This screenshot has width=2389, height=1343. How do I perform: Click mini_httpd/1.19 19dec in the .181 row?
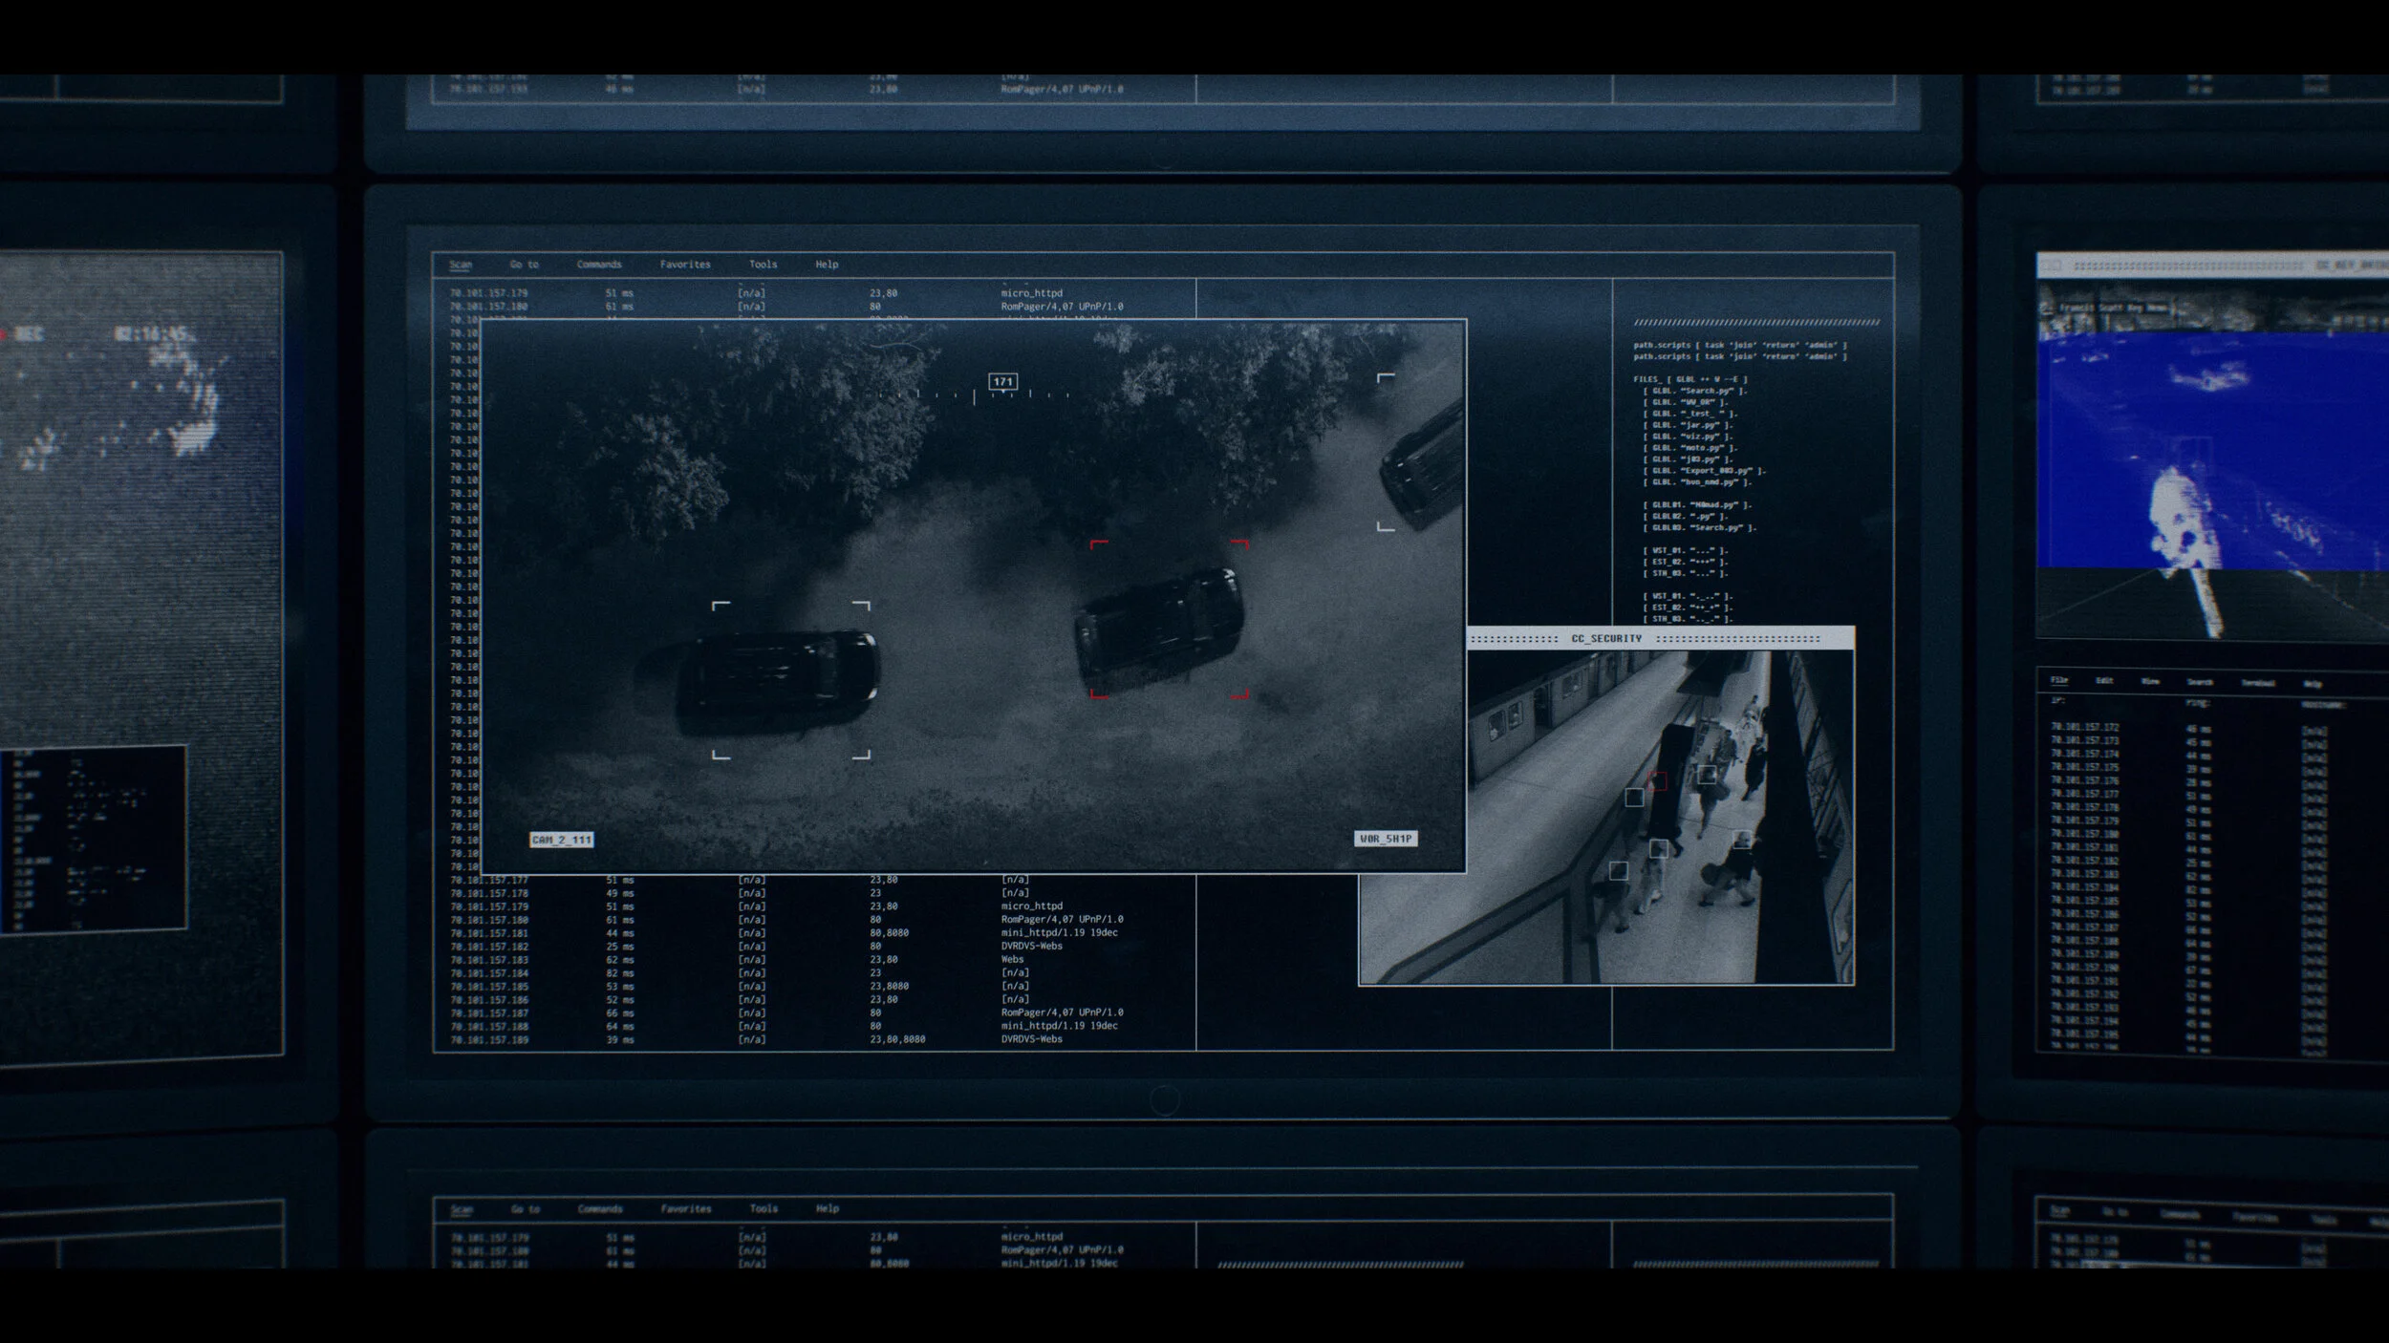pyautogui.click(x=1059, y=933)
